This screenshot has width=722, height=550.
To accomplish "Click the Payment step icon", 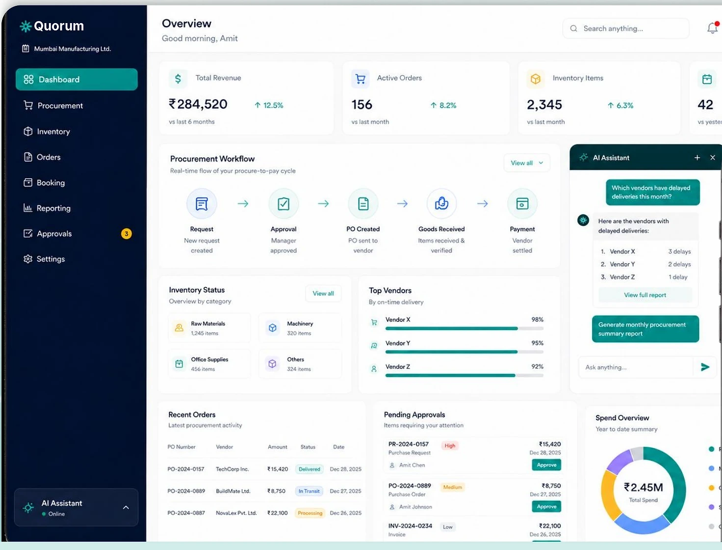I will coord(522,204).
